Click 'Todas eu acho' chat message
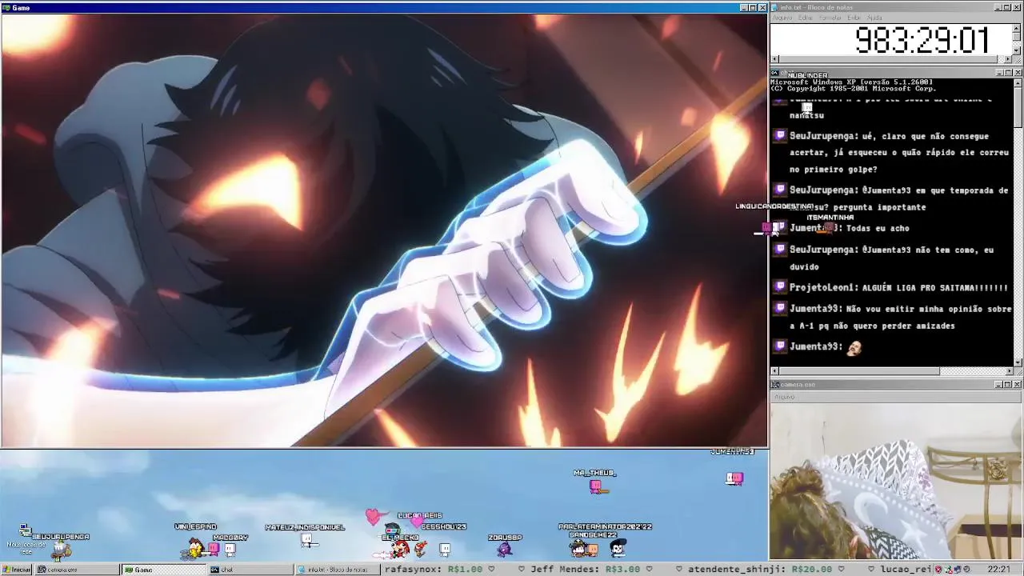This screenshot has height=576, width=1024. [878, 229]
